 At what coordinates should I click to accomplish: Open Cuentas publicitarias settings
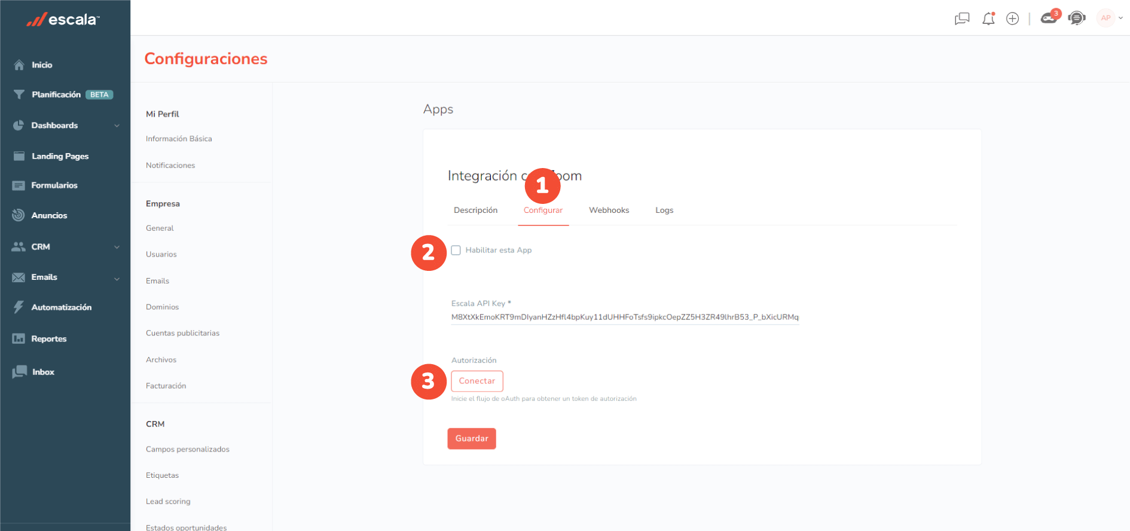pos(182,333)
